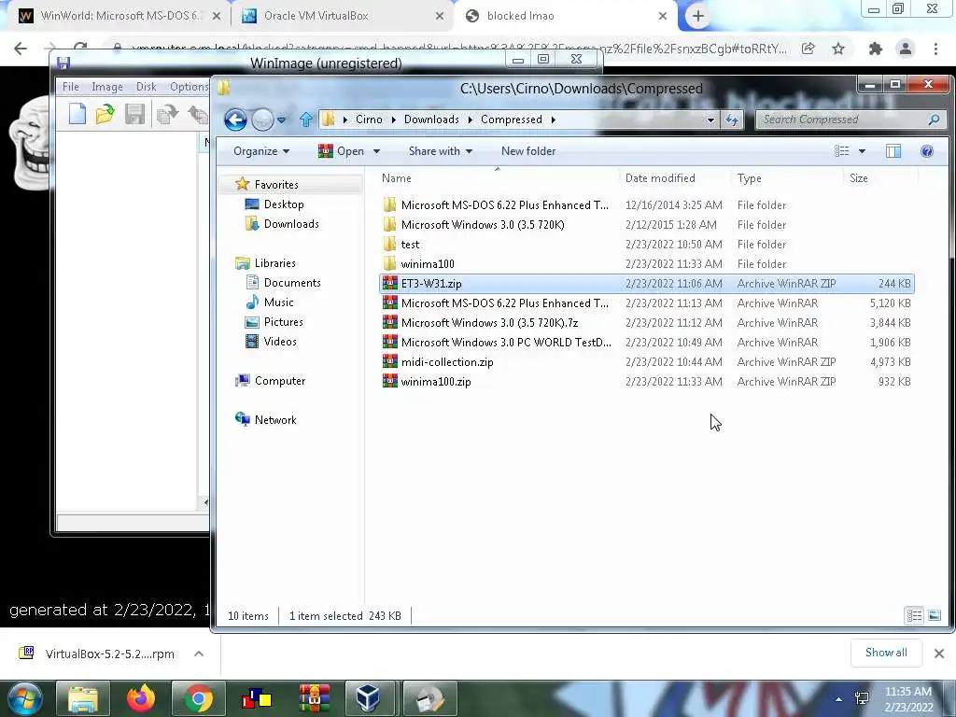This screenshot has width=956, height=717.
Task: Select Downloads in navigation pane
Action: coord(291,224)
